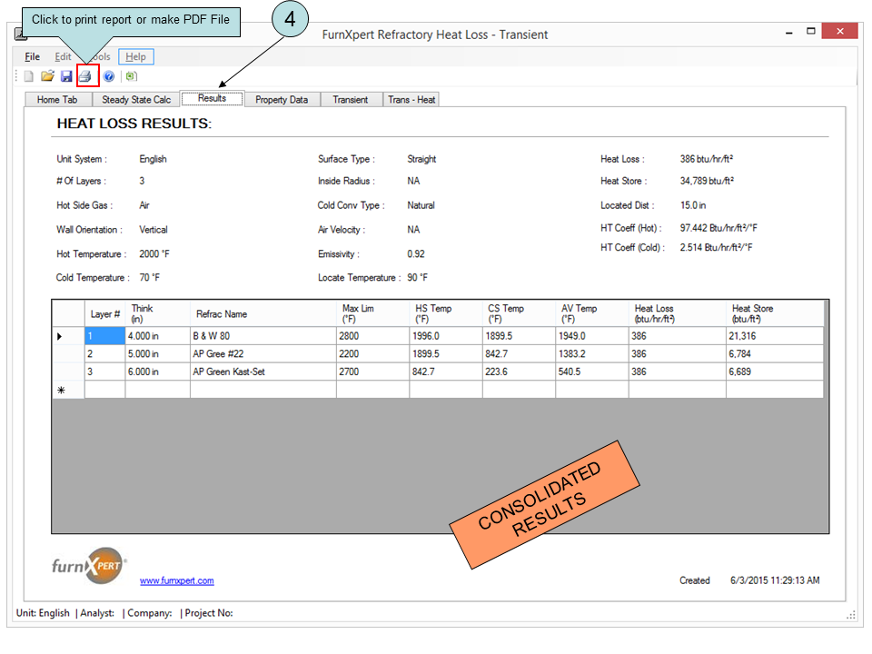Click the blue Help question mark icon
872x654 pixels.
[x=109, y=76]
